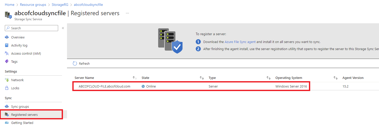Viewport: 379px width, 131px height.
Task: Click the Getting Started cloud icon
Action: click(7, 123)
